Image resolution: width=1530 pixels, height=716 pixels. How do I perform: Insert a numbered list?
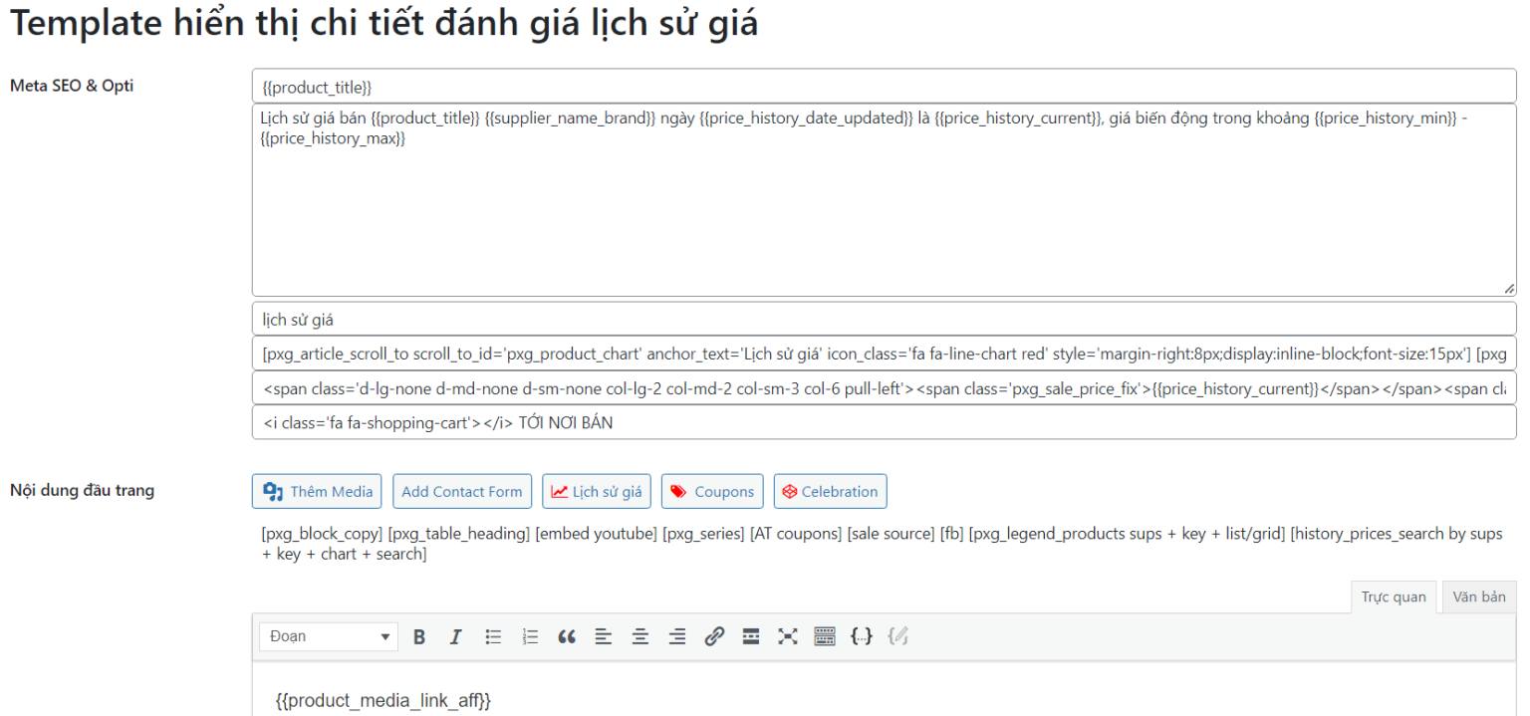tap(529, 636)
